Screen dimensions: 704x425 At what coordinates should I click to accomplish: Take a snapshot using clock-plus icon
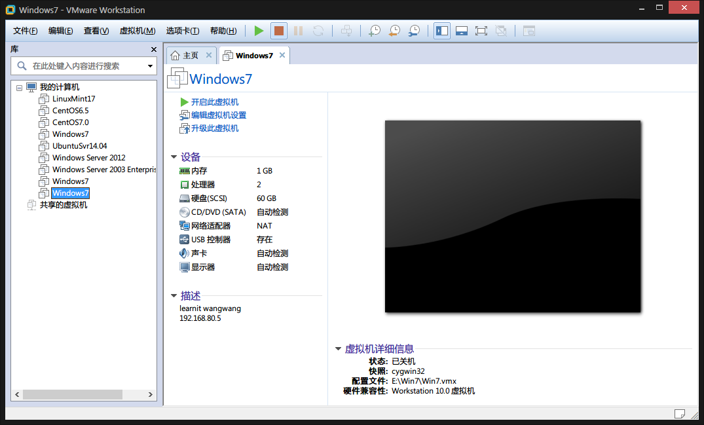coord(375,31)
